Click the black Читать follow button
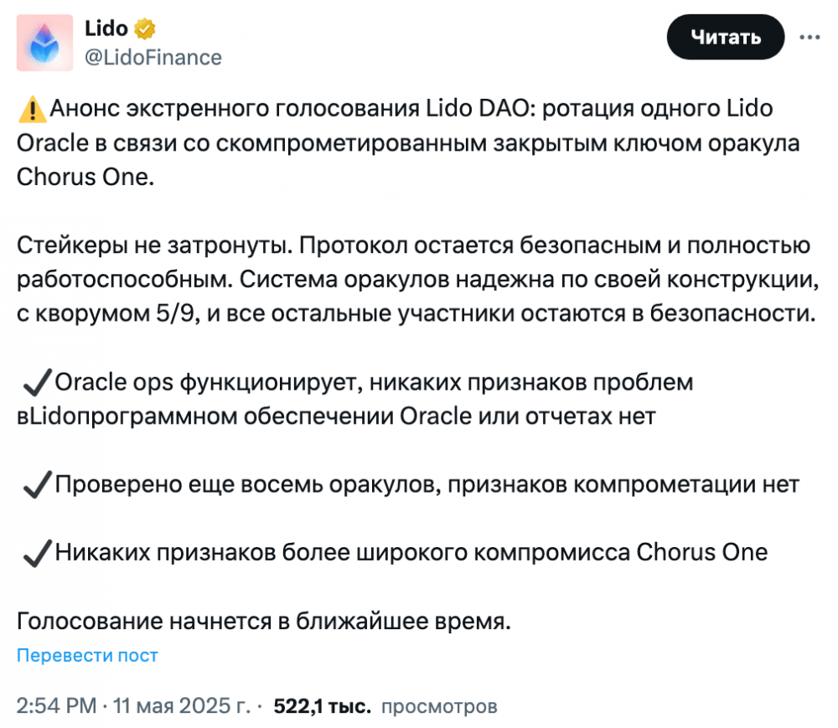Image resolution: width=838 pixels, height=728 pixels. [725, 37]
